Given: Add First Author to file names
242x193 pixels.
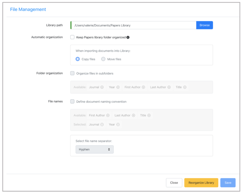Looking at the screenshot, I should 108,116.
